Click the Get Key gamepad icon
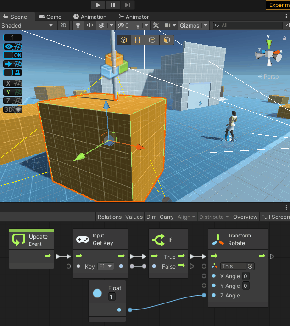 (83, 240)
